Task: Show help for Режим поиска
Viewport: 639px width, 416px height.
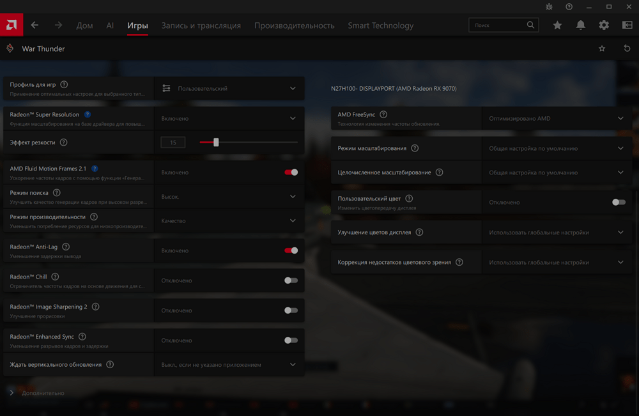Action: click(x=57, y=192)
